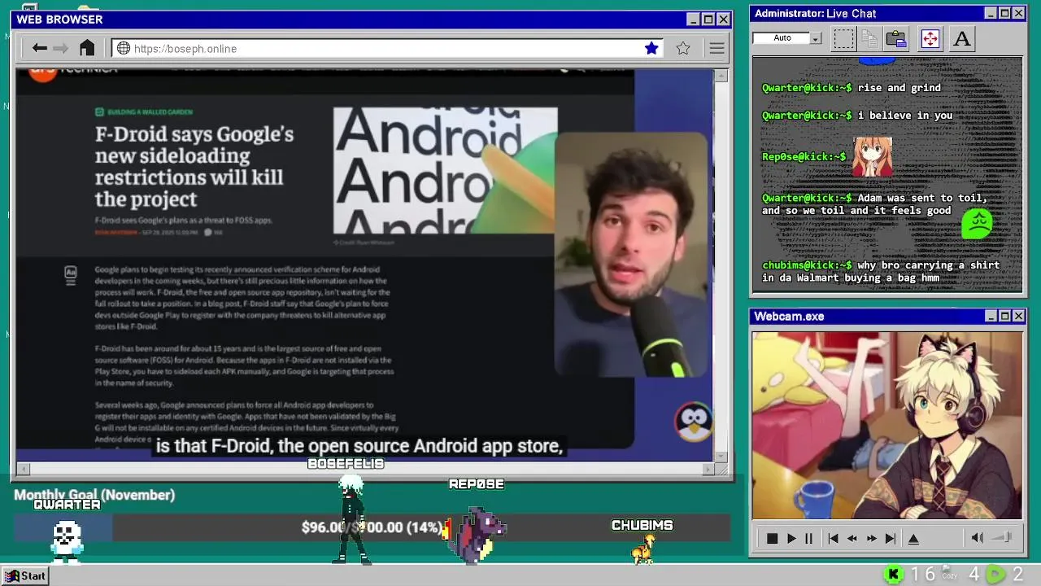Click the penguin avatar icon in the video
Image resolution: width=1041 pixels, height=586 pixels.
click(694, 422)
